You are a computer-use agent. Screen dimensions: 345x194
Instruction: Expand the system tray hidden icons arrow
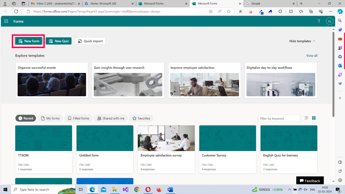pos(289,189)
